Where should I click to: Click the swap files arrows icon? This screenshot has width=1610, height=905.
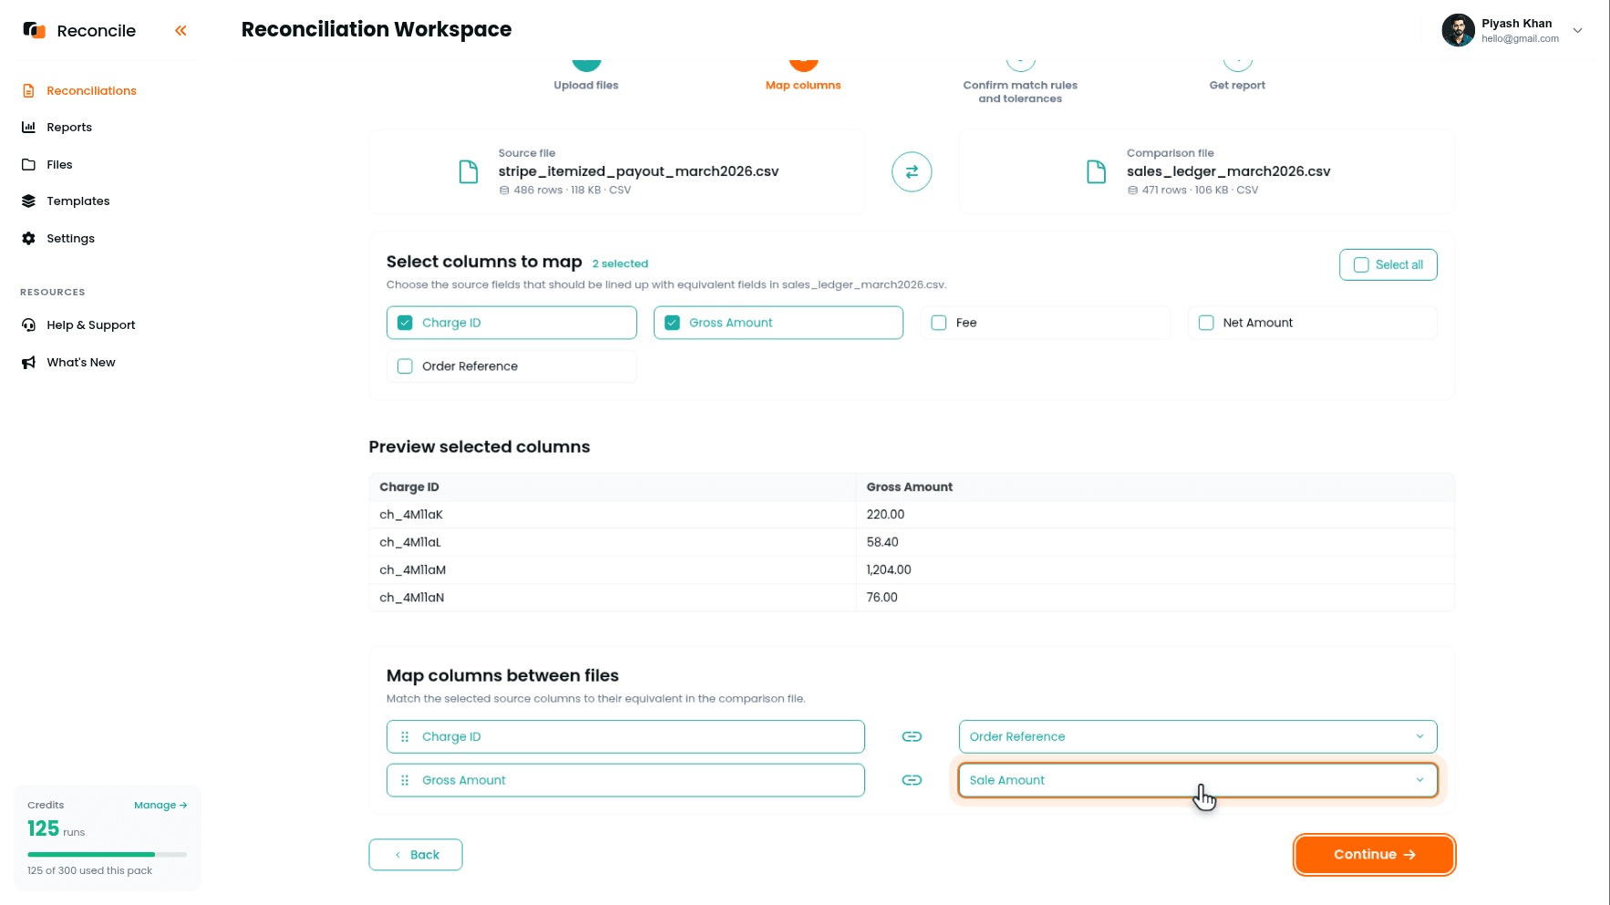click(x=912, y=171)
